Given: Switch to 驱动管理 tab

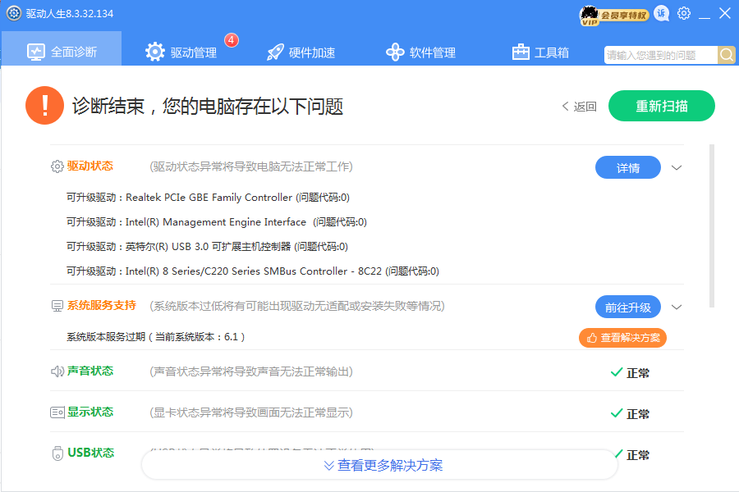Looking at the screenshot, I should (181, 52).
